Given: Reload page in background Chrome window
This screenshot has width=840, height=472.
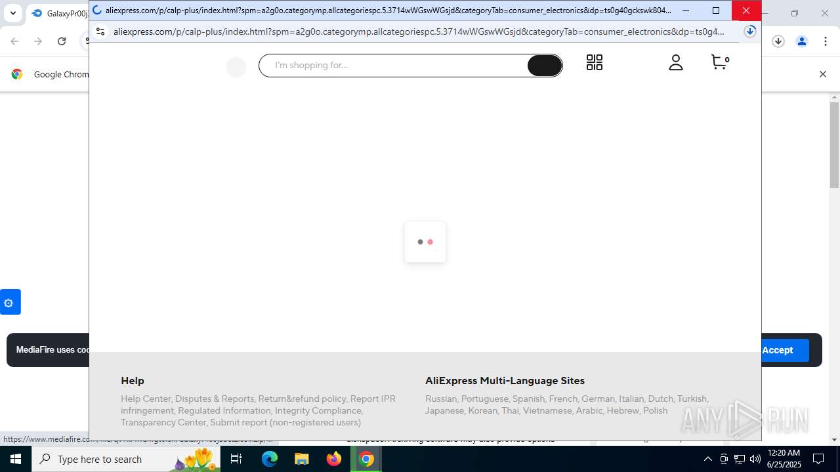Looking at the screenshot, I should (62, 41).
